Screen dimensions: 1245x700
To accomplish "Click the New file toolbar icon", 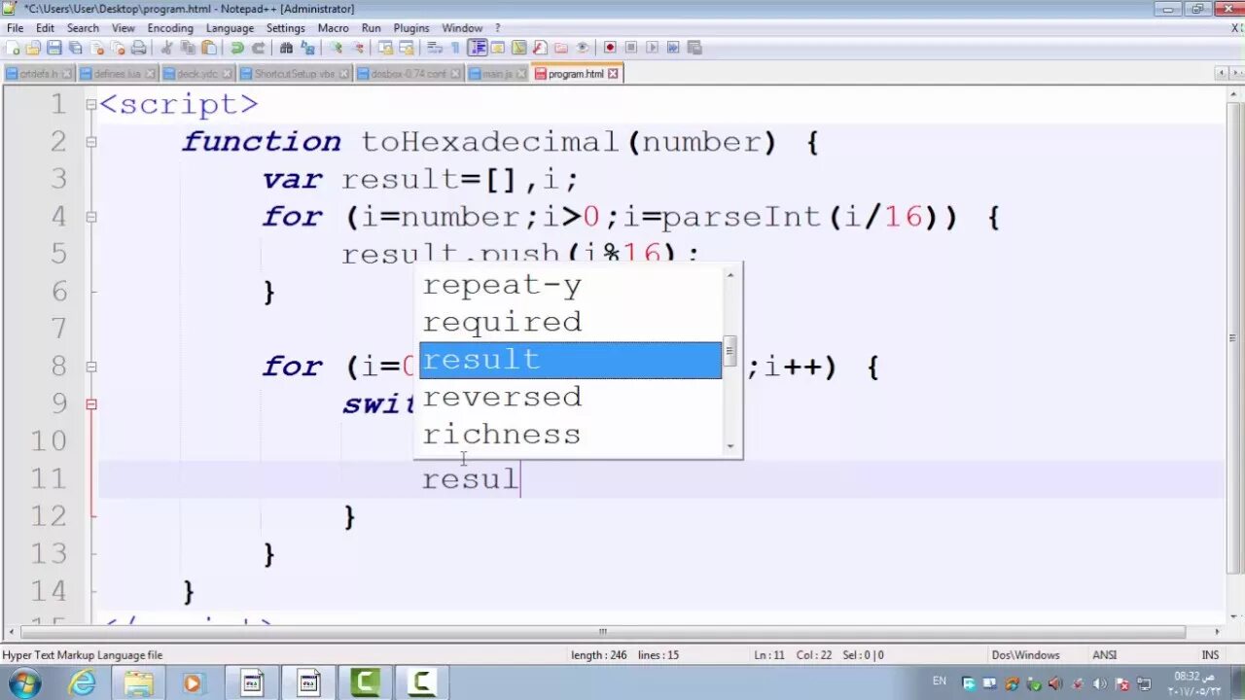I will tap(13, 48).
